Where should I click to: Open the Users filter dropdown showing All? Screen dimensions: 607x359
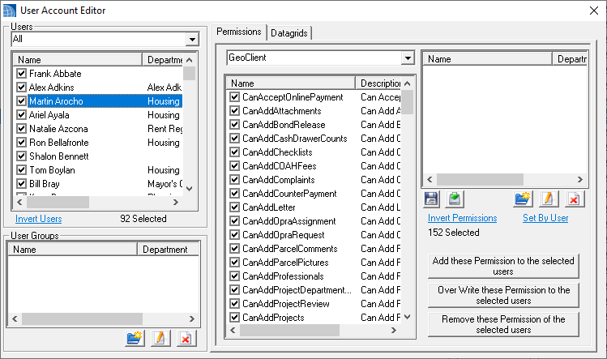[192, 39]
